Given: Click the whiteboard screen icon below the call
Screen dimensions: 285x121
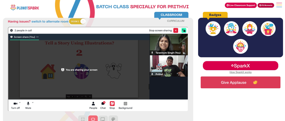Looking at the screenshot, I should click(x=103, y=119).
